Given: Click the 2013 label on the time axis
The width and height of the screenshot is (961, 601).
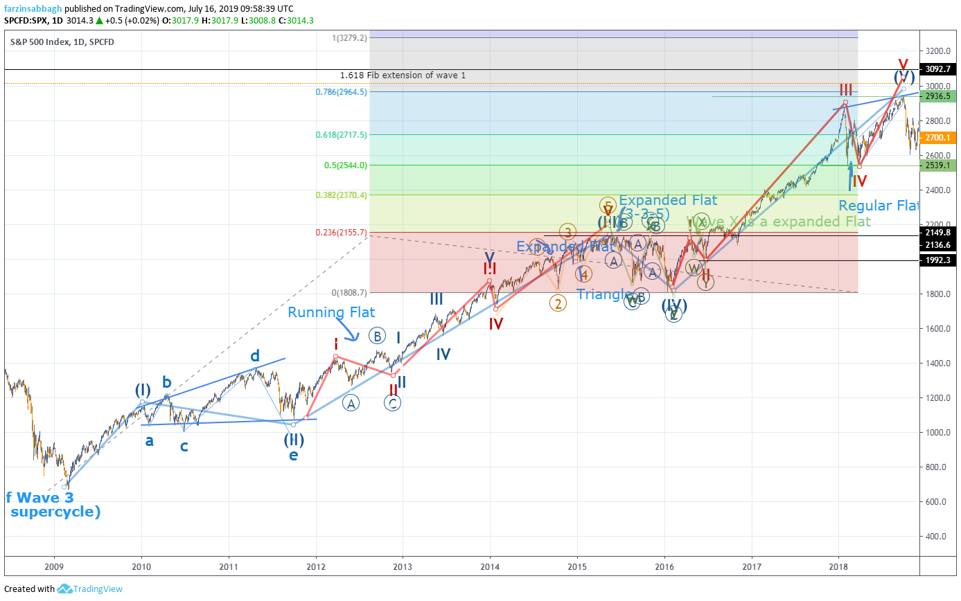Looking at the screenshot, I should (403, 568).
